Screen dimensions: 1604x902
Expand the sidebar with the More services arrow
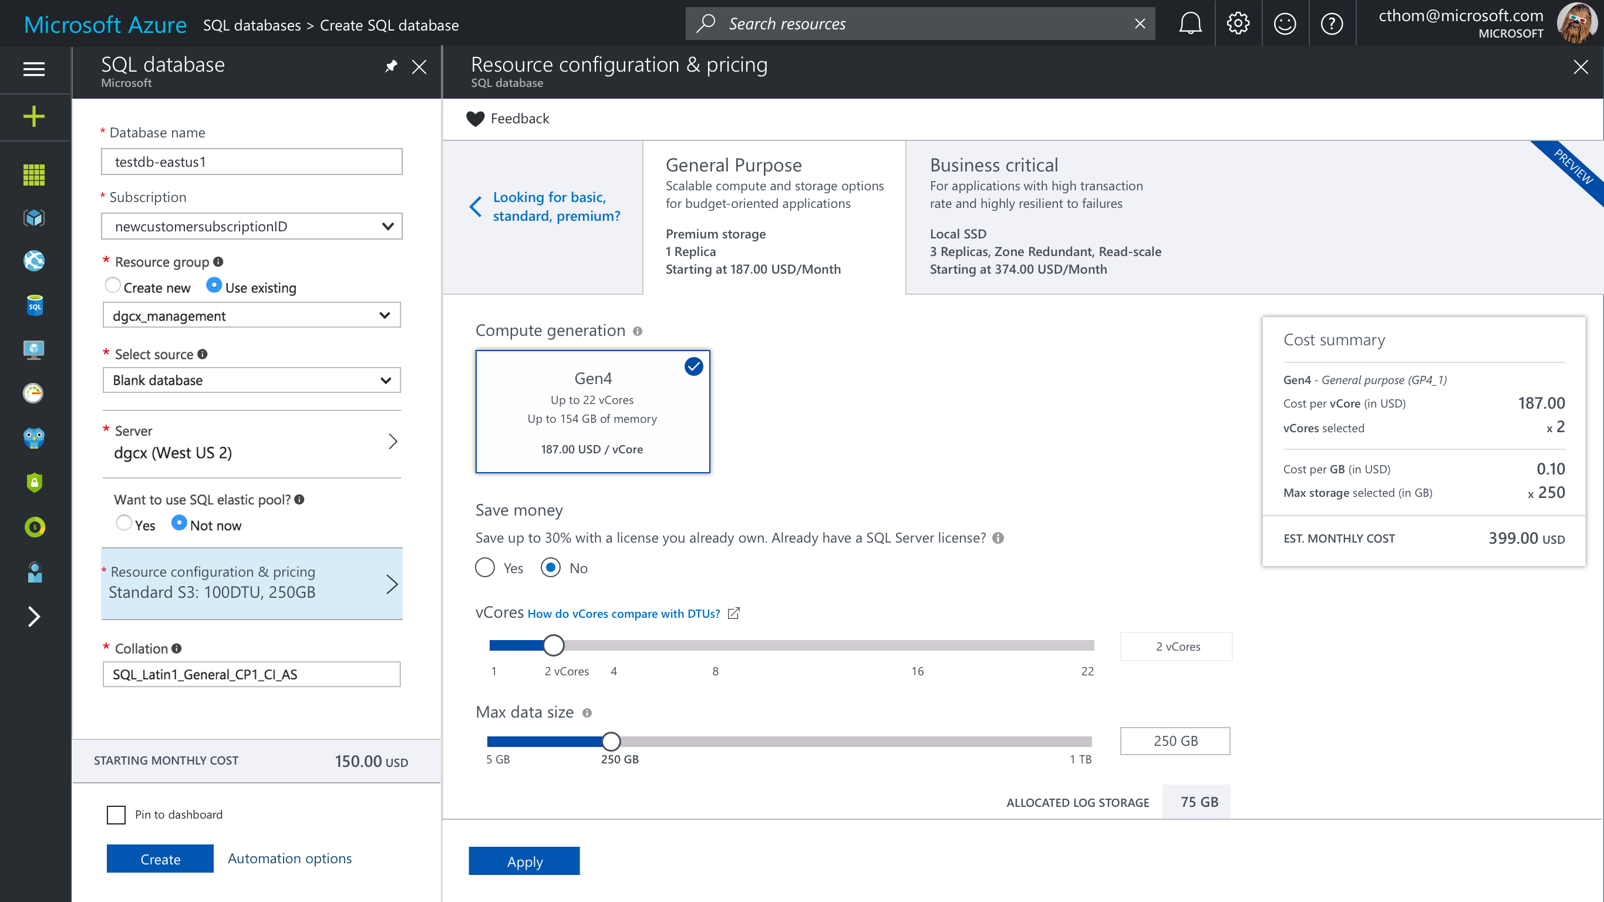coord(33,616)
